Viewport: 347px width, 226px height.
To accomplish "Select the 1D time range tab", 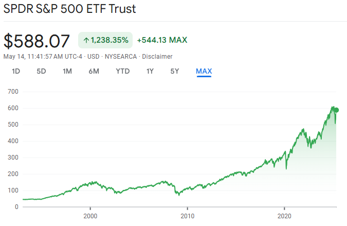I will click(x=16, y=72).
